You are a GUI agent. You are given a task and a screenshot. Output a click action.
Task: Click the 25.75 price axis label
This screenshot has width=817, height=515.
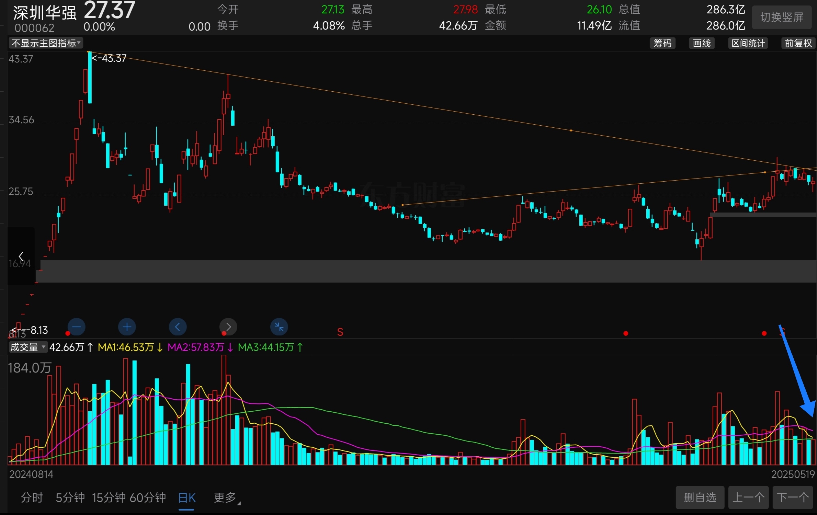[x=21, y=191]
